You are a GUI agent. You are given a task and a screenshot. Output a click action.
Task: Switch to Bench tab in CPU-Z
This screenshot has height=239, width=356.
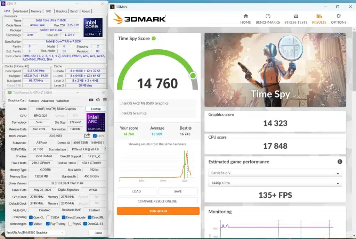coord(74,11)
